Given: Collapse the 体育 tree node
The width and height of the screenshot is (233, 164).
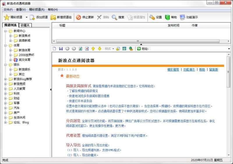Looking at the screenshot, I should (x=6, y=45).
